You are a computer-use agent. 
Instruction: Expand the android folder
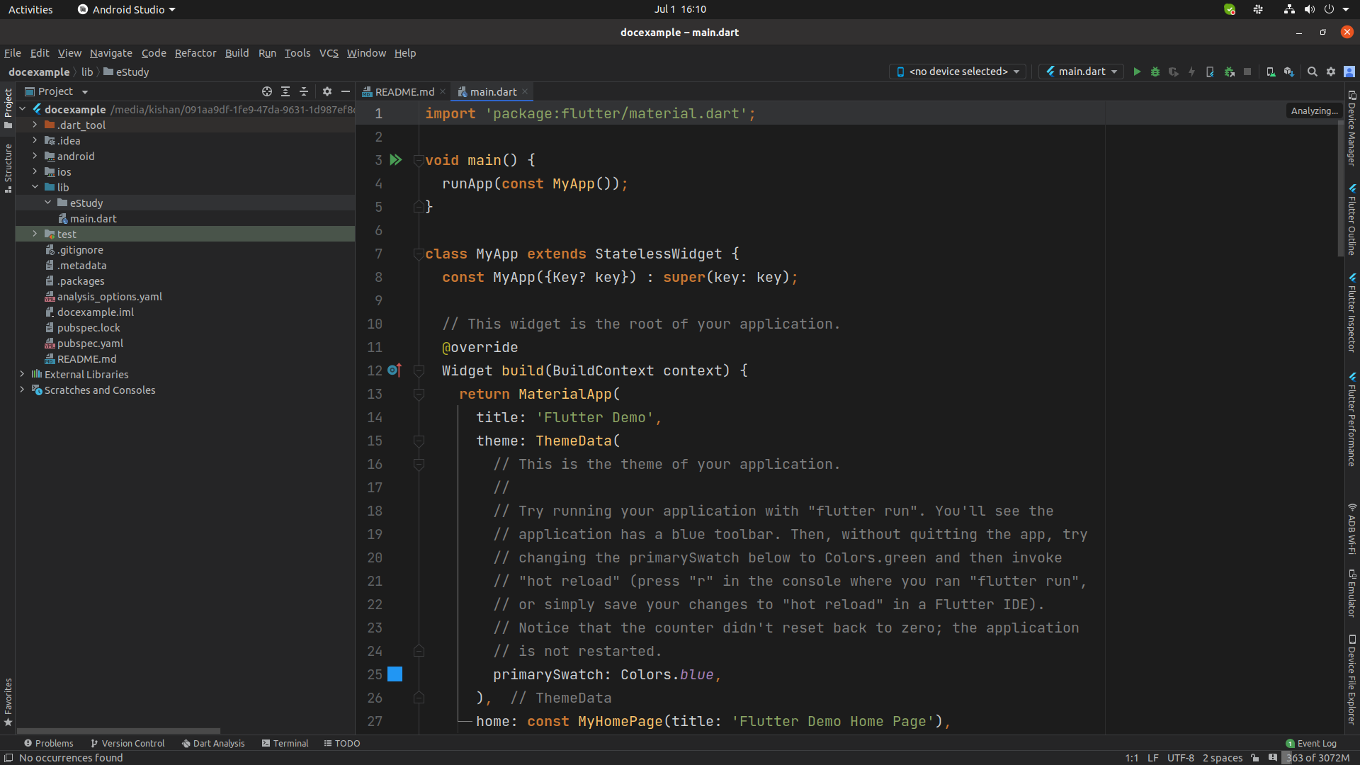[35, 156]
